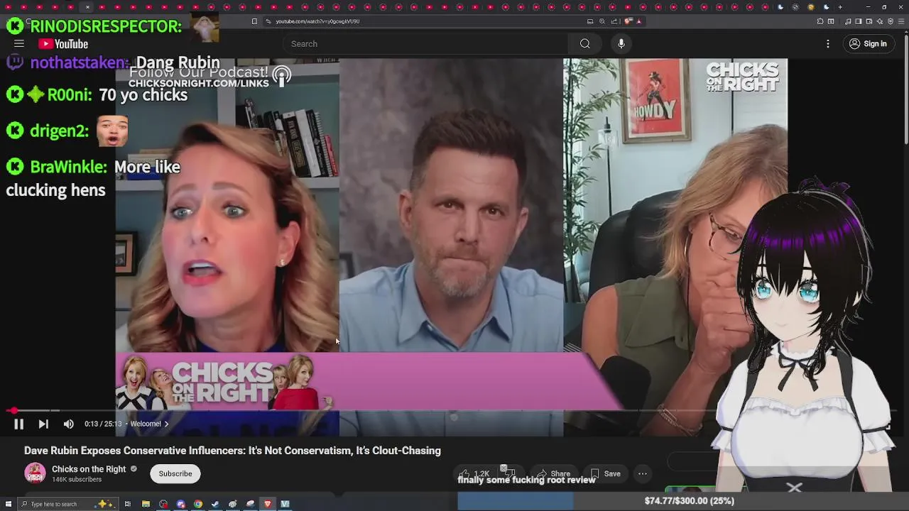Save the video to a playlist
This screenshot has width=909, height=511.
[x=606, y=473]
